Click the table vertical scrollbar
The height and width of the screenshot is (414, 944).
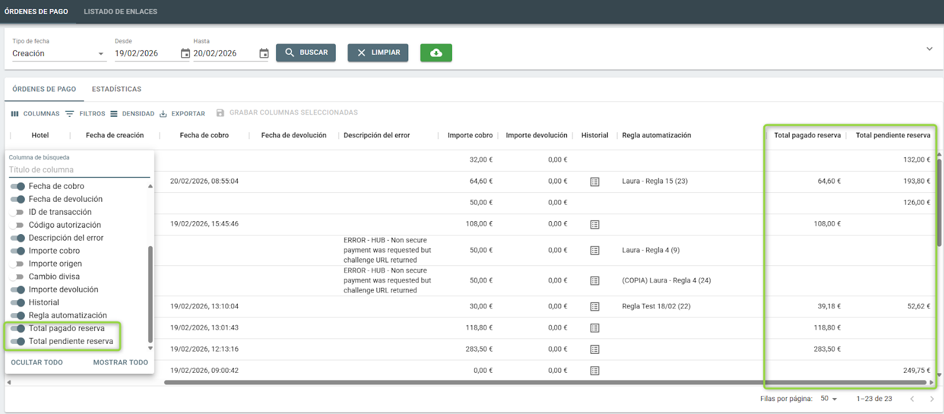click(x=939, y=202)
